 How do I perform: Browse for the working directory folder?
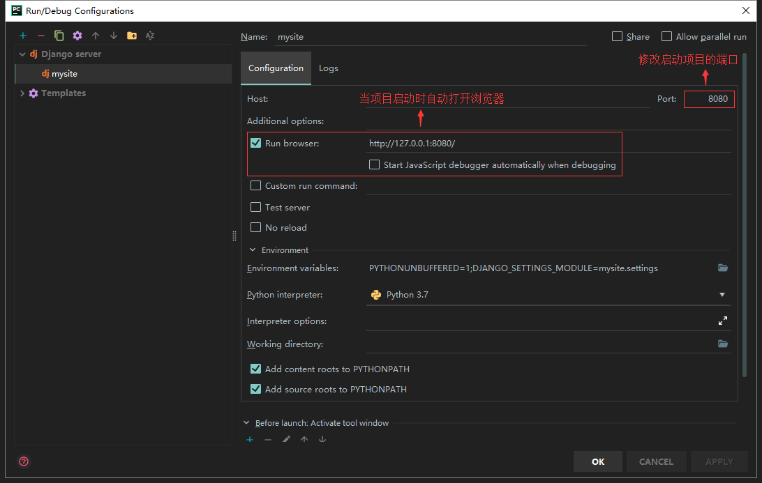tap(723, 344)
